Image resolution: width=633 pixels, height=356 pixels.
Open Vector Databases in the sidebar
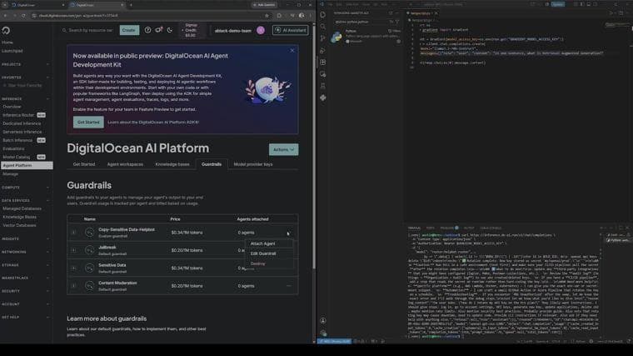pos(19,225)
